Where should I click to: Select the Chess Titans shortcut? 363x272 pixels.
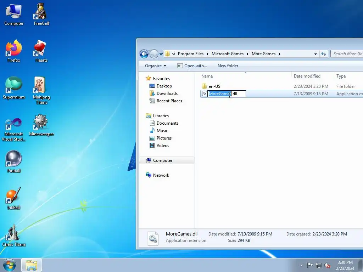[14, 235]
